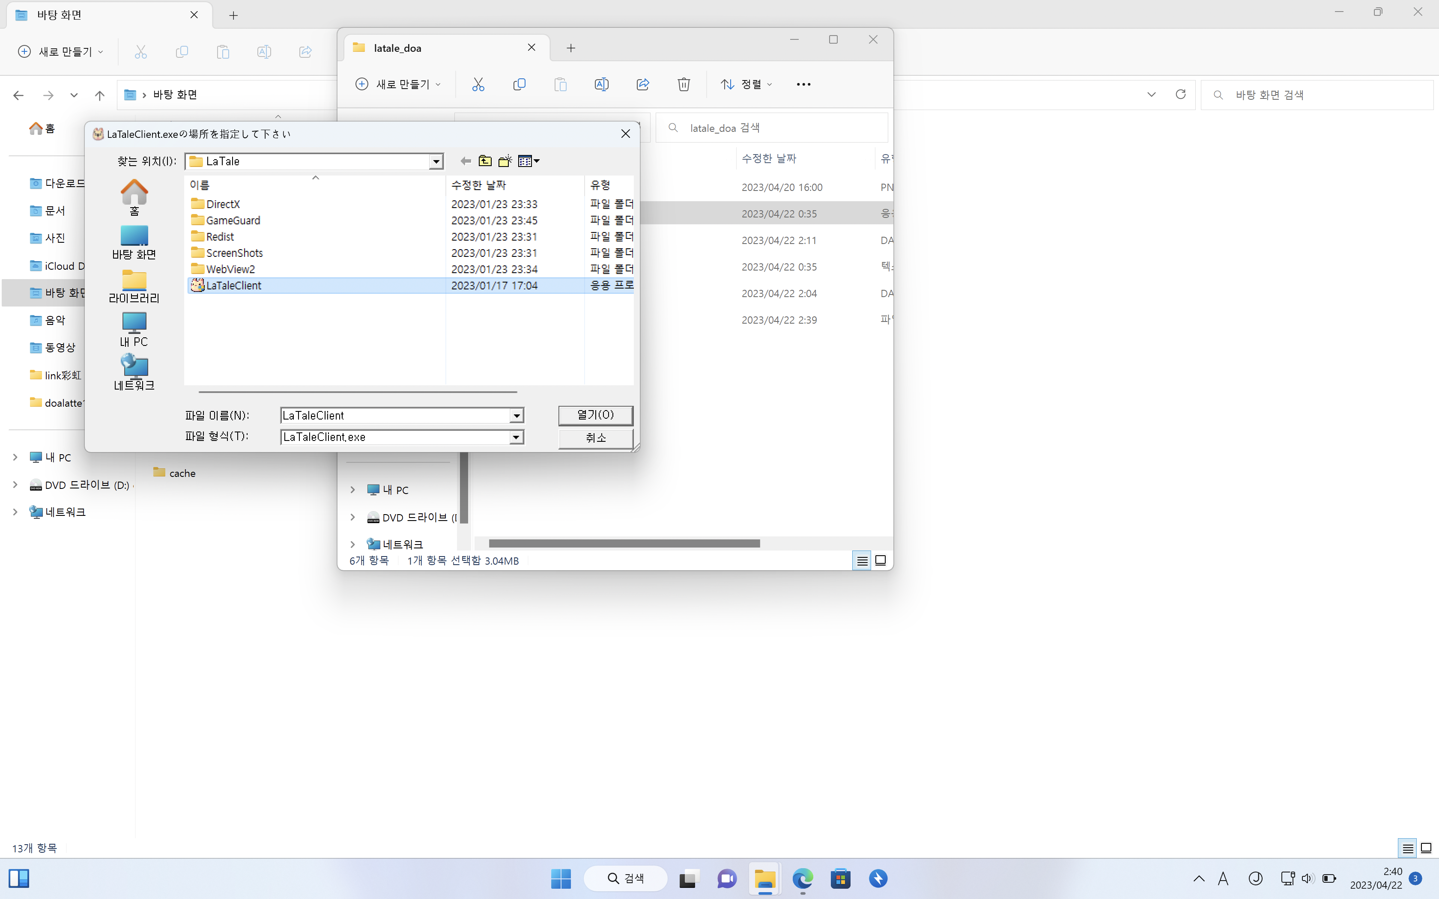This screenshot has height=899, width=1439.
Task: Click the Share icon in latale_doa window
Action: [x=642, y=84]
